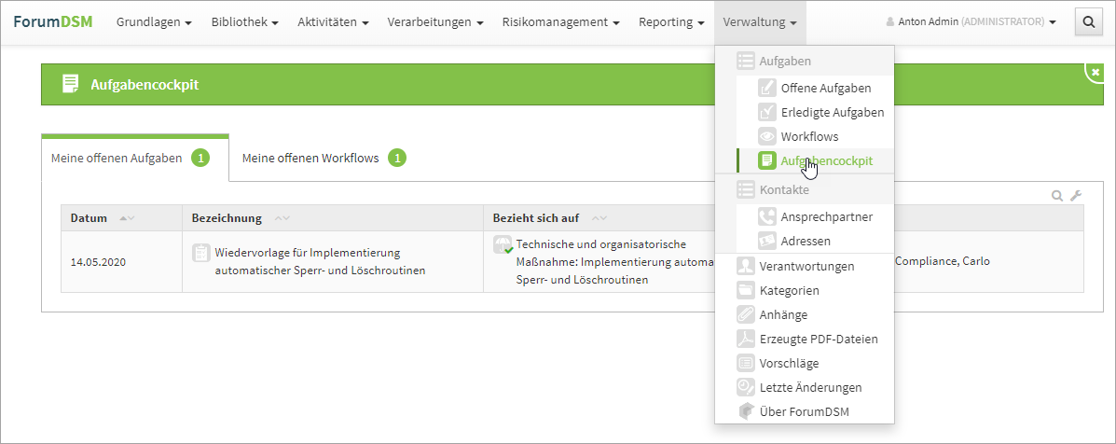Click the Offene Aufgaben pencil icon
The height and width of the screenshot is (444, 1116).
click(x=767, y=89)
